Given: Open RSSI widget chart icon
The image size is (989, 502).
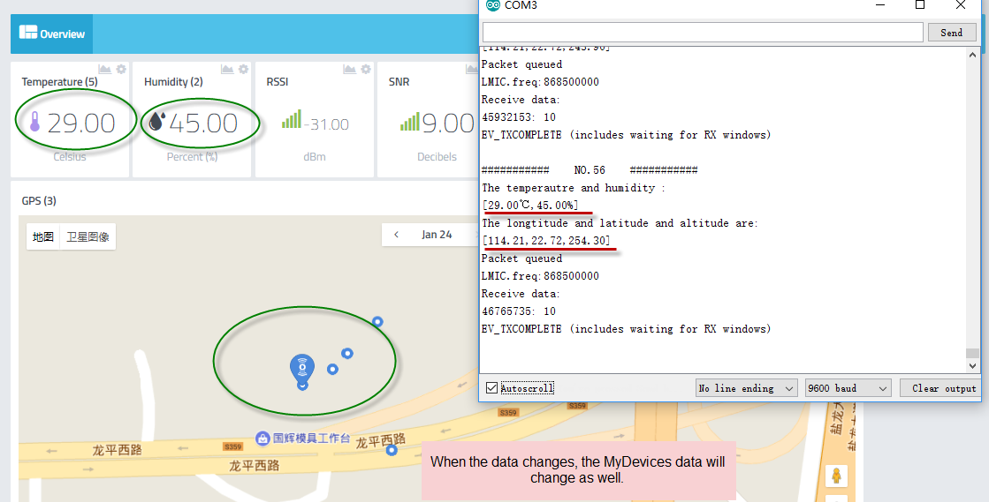Looking at the screenshot, I should coord(349,69).
